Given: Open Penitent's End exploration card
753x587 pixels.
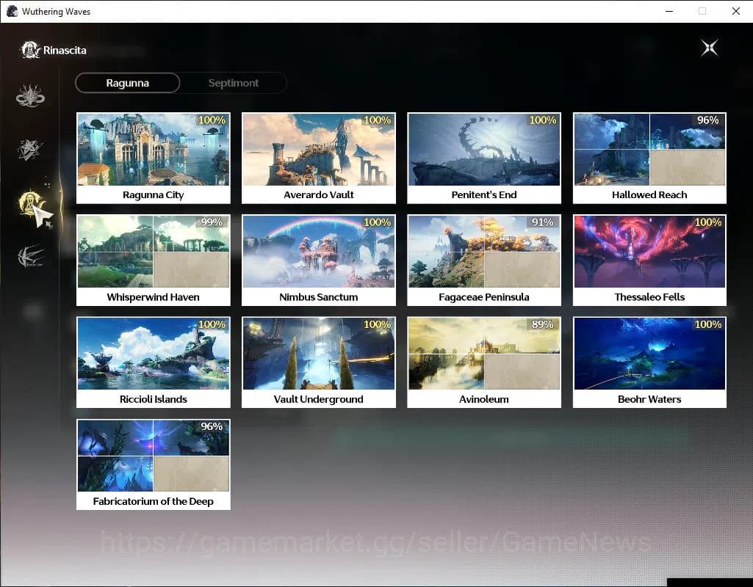Looking at the screenshot, I should click(484, 158).
